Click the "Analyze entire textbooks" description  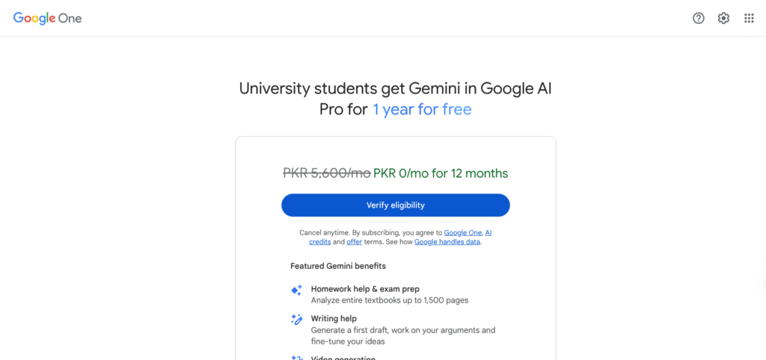pos(390,300)
